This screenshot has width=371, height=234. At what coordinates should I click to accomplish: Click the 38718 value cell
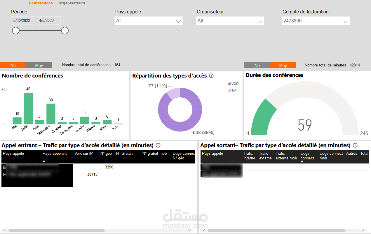(x=92, y=175)
